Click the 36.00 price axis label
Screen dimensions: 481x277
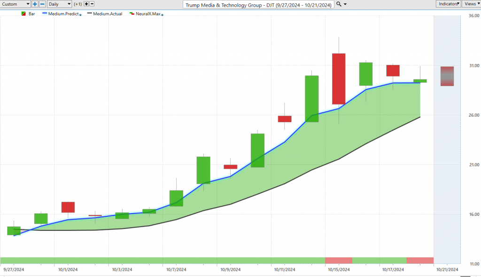click(474, 16)
